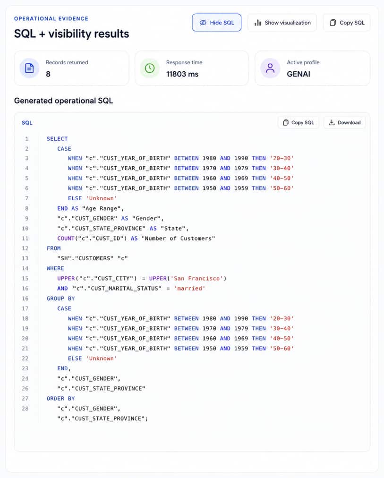Click the "Gender" alias on line 9

[146, 218]
